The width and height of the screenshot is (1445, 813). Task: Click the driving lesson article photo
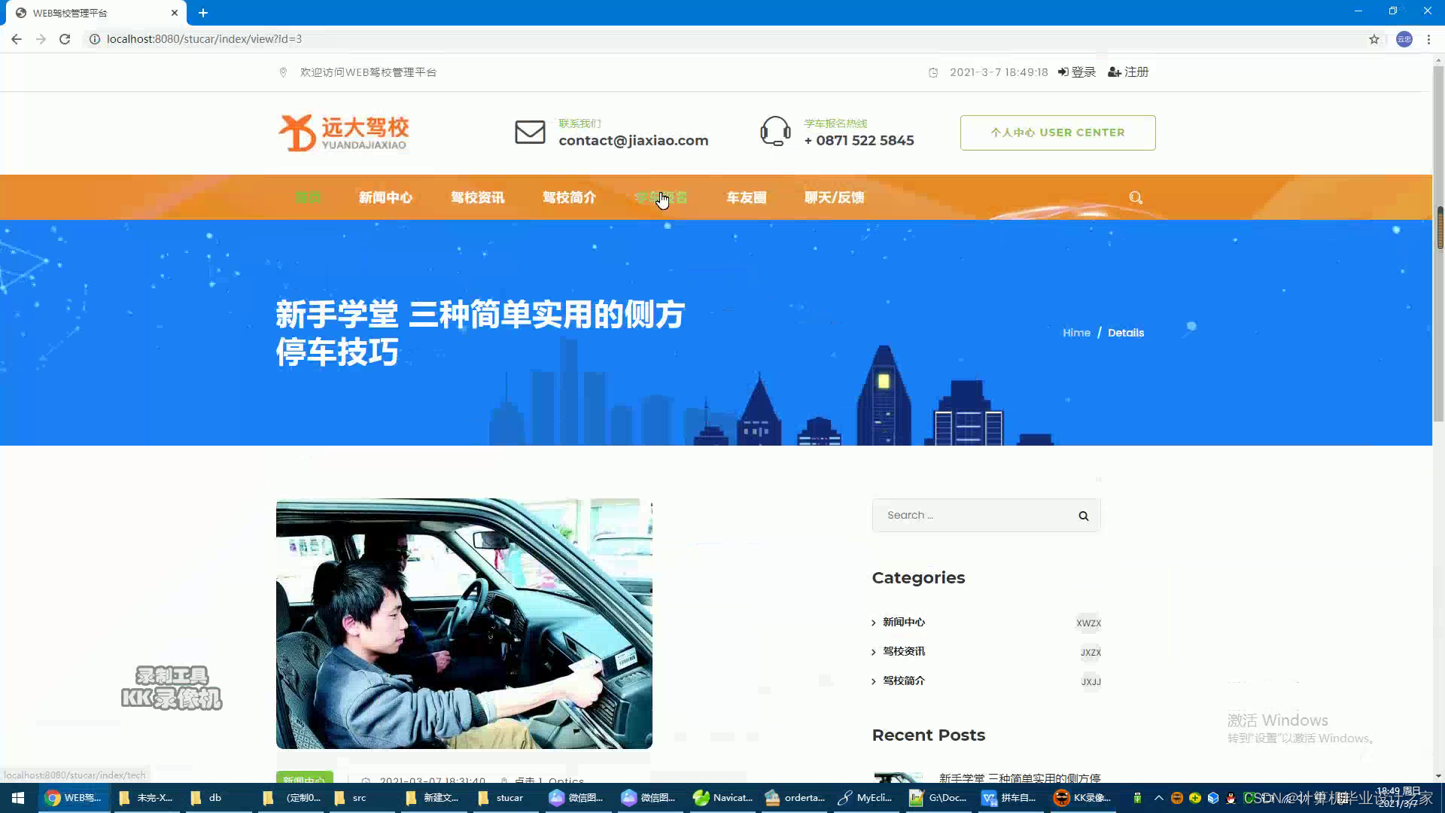click(464, 623)
